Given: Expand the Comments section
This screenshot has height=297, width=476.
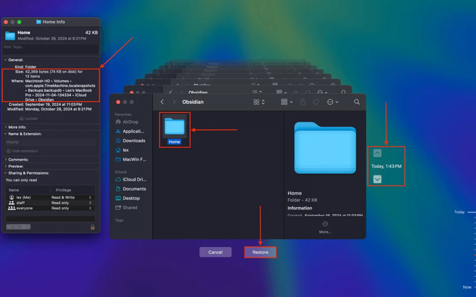Looking at the screenshot, I should 6,160.
